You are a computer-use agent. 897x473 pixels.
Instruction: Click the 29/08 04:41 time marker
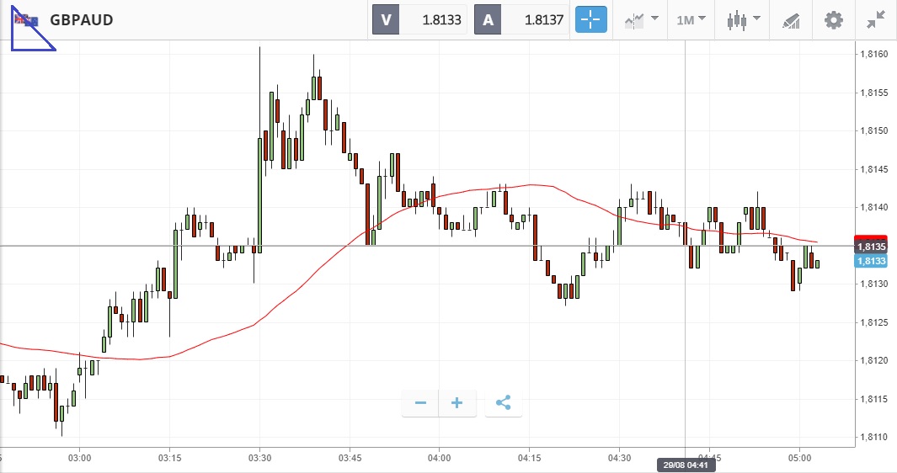[685, 465]
